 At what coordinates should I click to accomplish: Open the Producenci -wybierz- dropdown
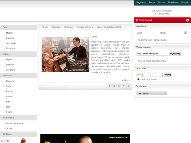point(152,93)
